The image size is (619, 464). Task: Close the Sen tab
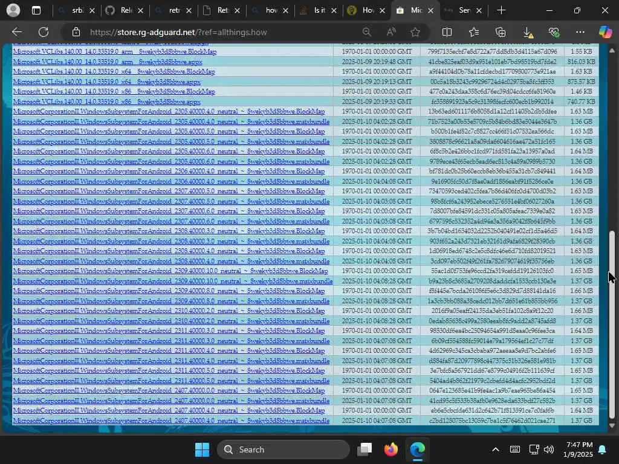[x=479, y=11]
